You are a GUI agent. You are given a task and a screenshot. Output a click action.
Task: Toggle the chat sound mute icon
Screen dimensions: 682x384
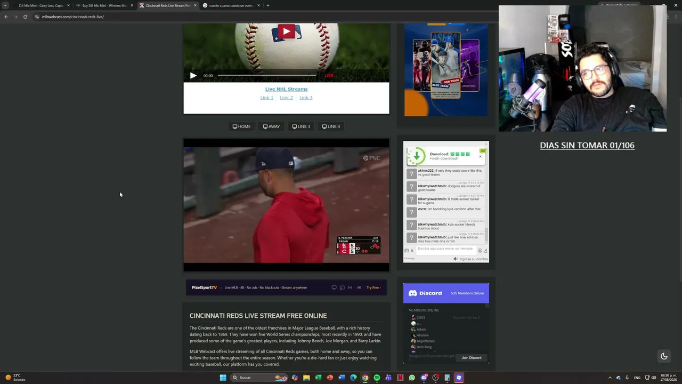(x=456, y=259)
